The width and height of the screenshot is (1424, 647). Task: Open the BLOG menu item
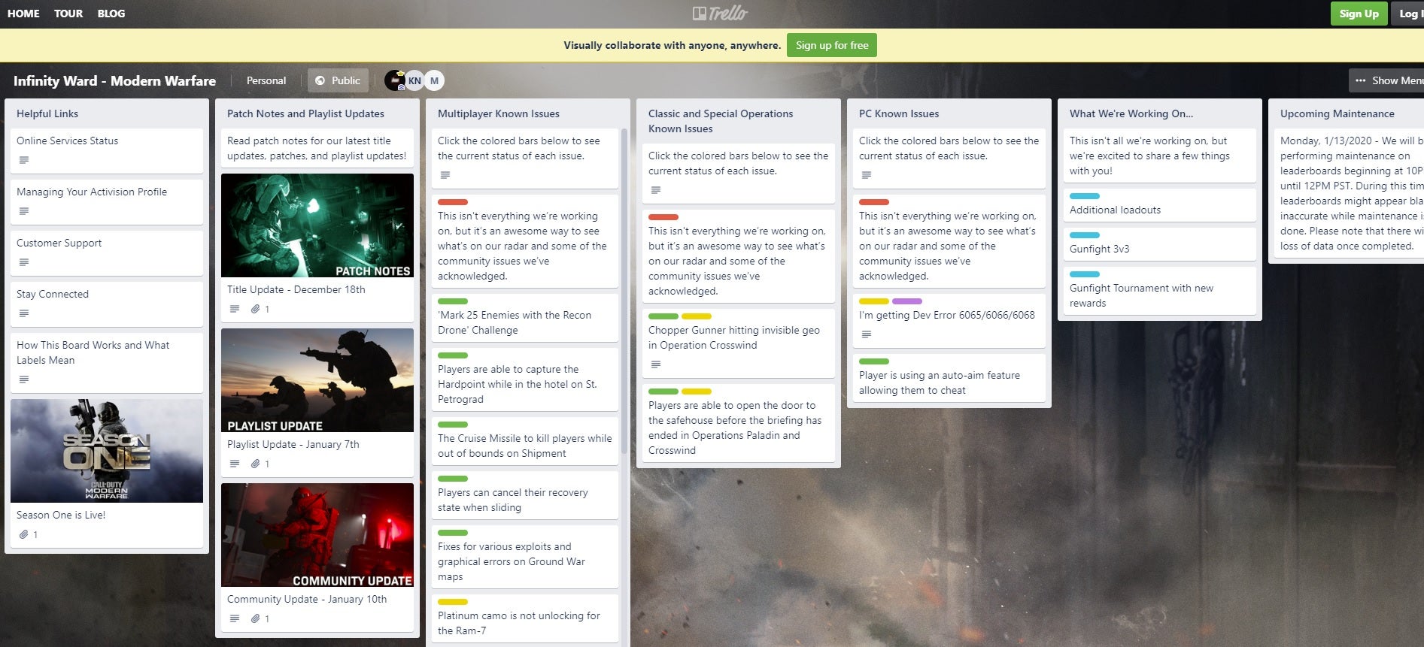click(111, 14)
